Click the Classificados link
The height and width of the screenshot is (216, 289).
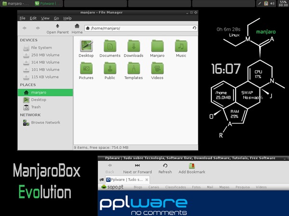176,187
